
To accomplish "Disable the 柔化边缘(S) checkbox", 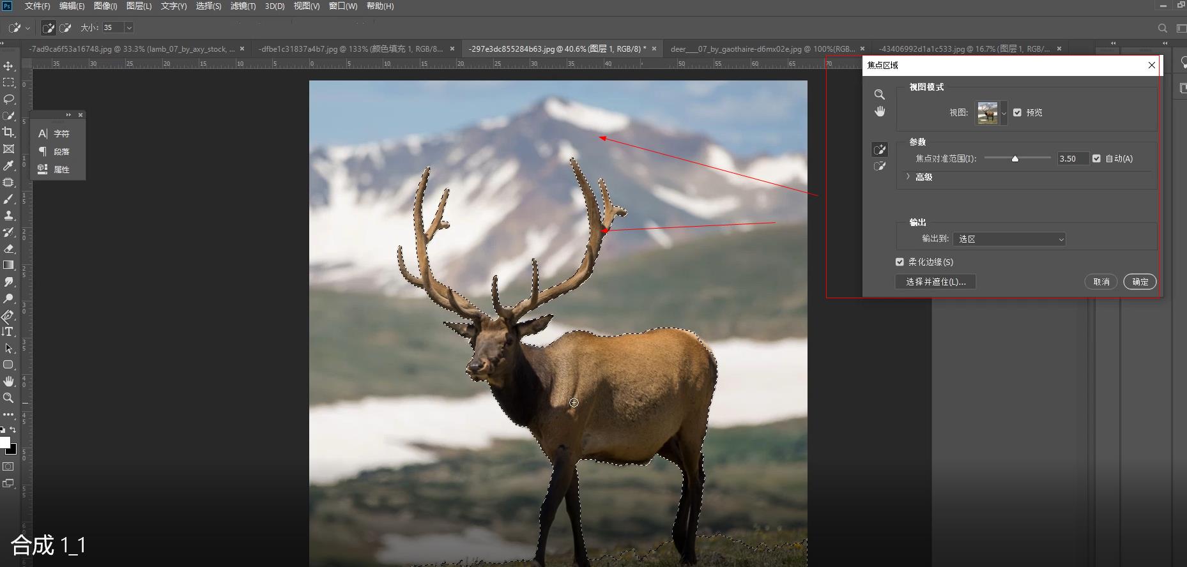I will coord(900,262).
